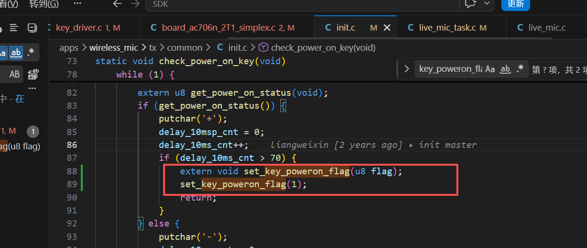Toggle search details ellipsis in sidebar
587x248 pixels.
[x=32, y=88]
